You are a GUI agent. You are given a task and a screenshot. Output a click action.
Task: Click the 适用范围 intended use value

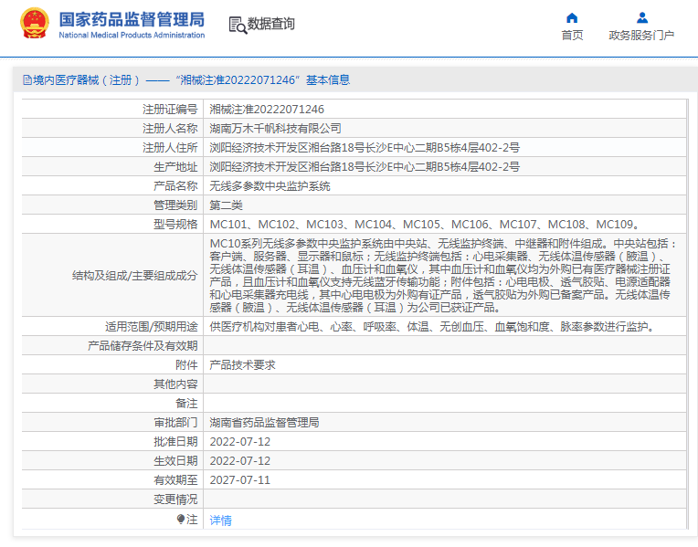tap(433, 327)
